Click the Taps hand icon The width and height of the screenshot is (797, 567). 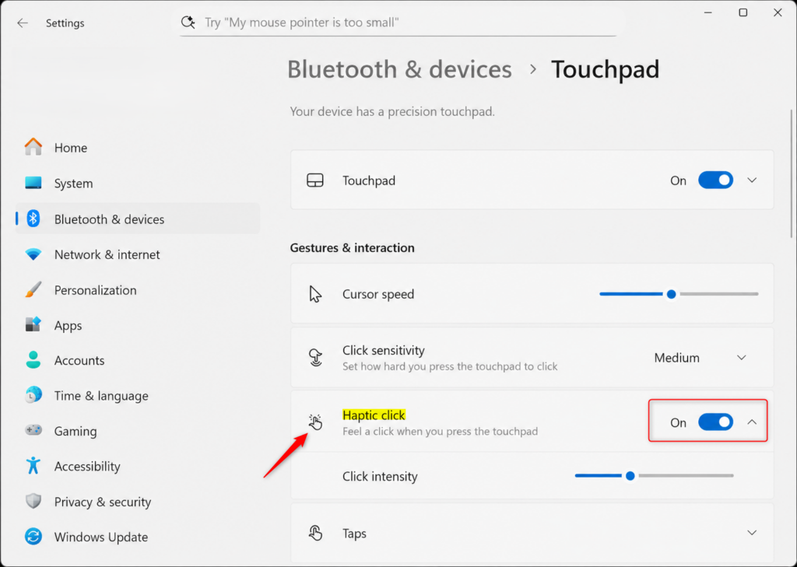coord(315,533)
